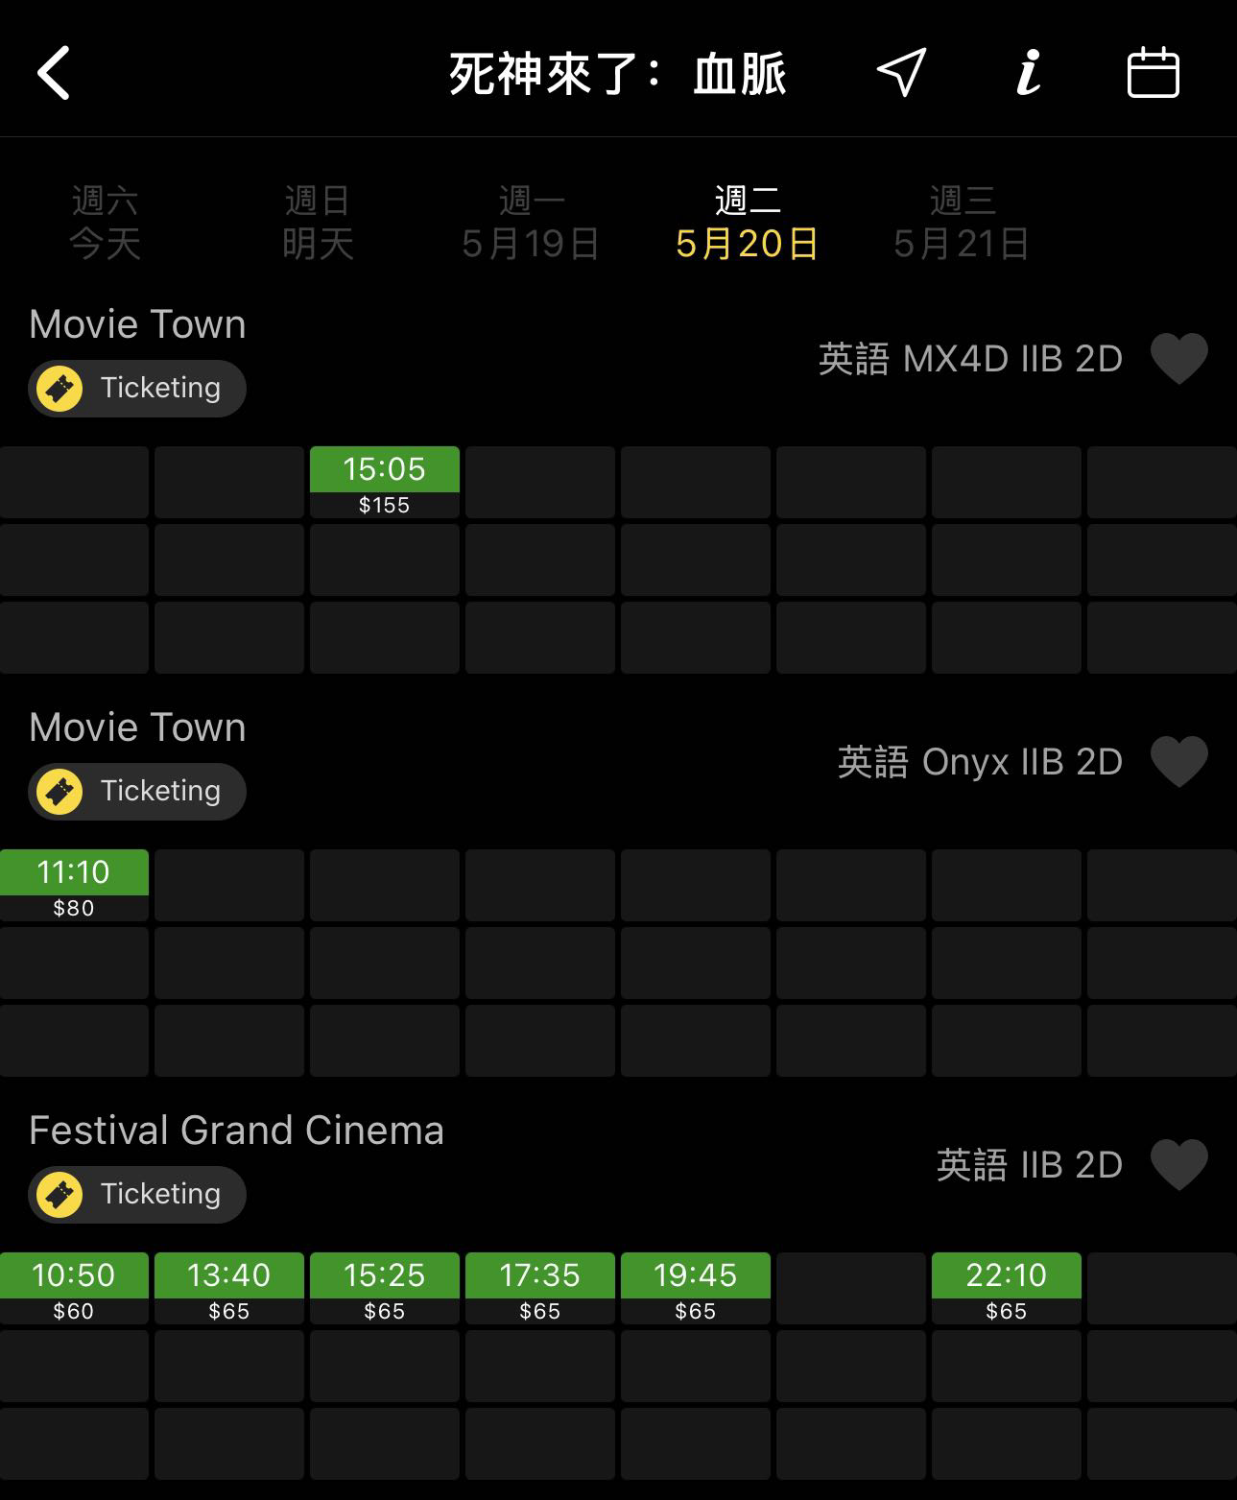Tap ticket icon under Festival Grand Cinema
This screenshot has height=1500, width=1237.
[59, 1195]
